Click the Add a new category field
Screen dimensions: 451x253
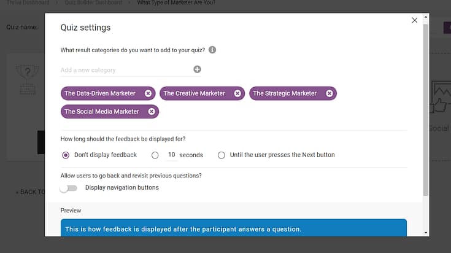coord(125,70)
